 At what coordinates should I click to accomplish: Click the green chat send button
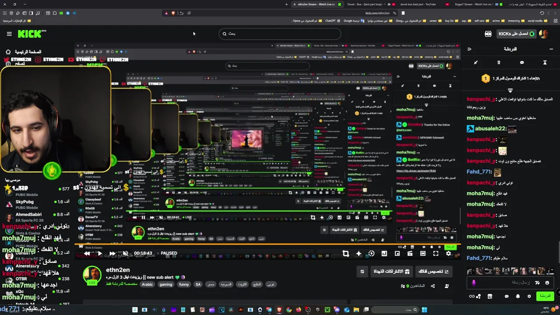tap(545, 296)
